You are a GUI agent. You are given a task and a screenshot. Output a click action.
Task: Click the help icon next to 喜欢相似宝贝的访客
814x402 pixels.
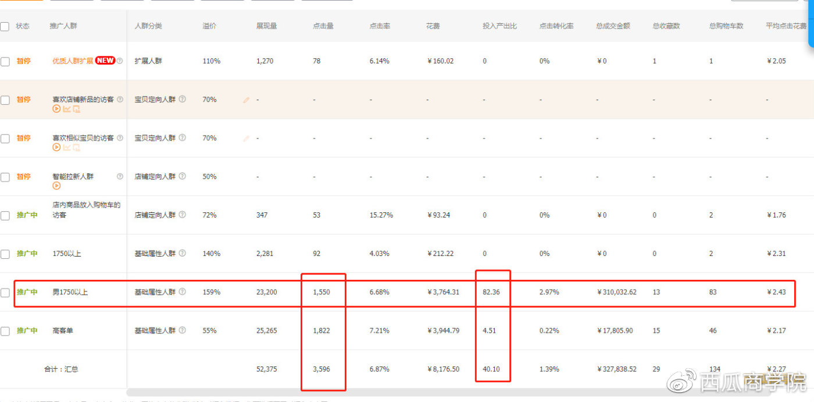tap(120, 138)
